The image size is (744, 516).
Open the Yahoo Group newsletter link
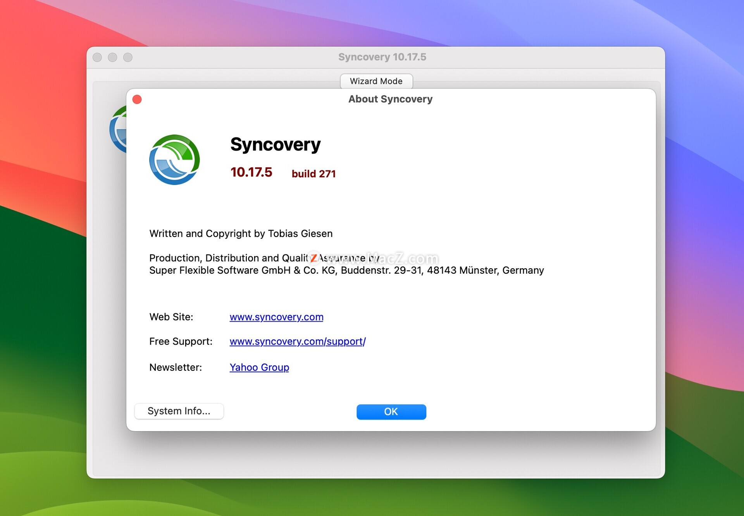[x=259, y=367]
